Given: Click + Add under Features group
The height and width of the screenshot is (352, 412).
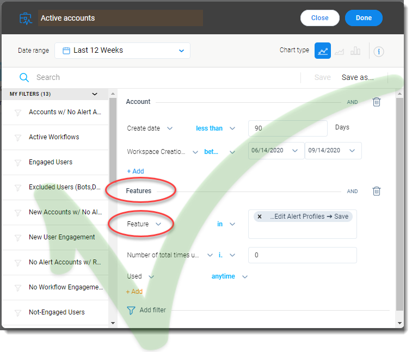Looking at the screenshot, I should 134,292.
